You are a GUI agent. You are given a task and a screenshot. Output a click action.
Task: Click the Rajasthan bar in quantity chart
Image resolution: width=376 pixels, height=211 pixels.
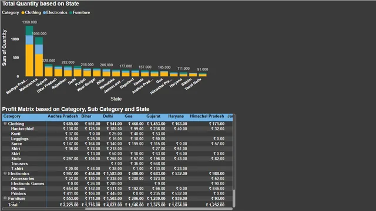click(x=68, y=71)
